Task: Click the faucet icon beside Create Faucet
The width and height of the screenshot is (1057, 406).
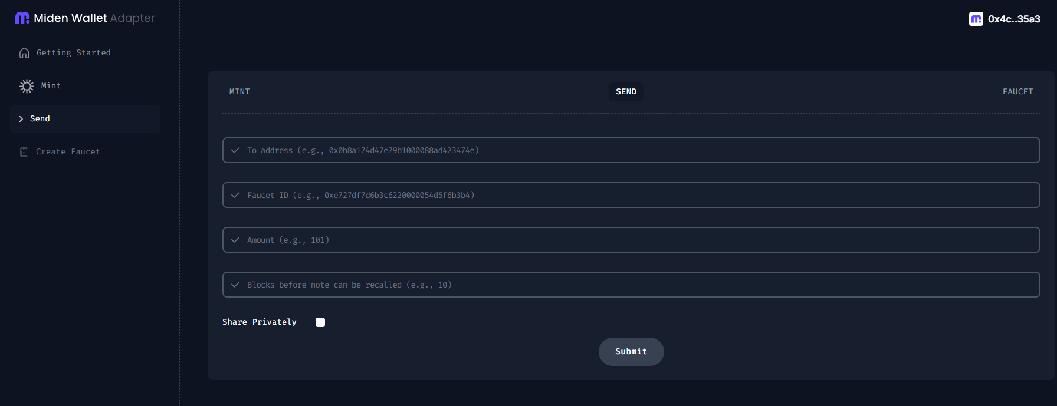Action: pos(24,152)
